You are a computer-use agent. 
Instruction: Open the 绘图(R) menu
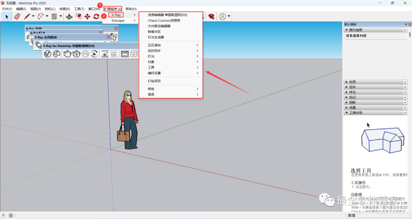tap(64, 9)
